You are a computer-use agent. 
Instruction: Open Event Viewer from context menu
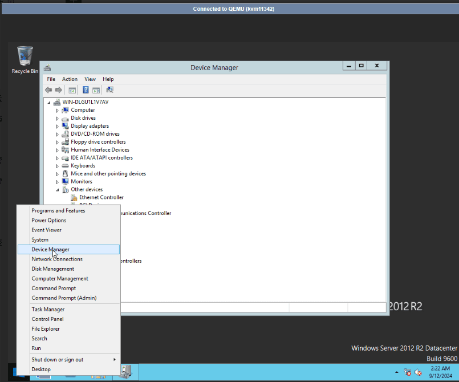coord(68,230)
